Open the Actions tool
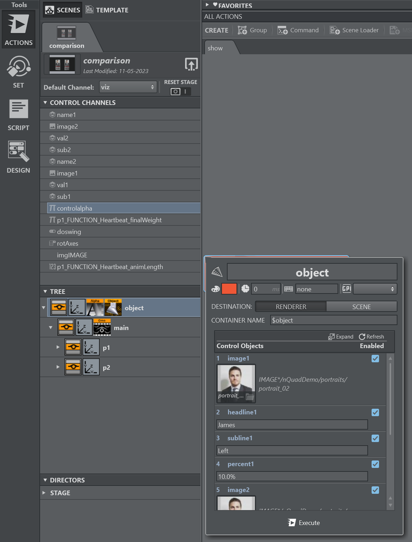Image resolution: width=412 pixels, height=542 pixels. [x=18, y=30]
